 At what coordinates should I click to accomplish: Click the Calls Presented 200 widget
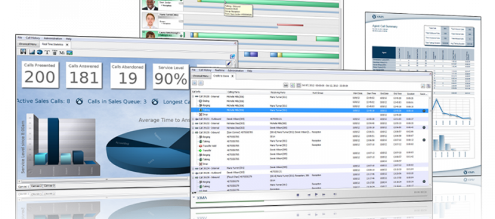click(40, 74)
